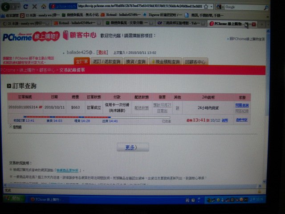285x214 pixels.
Task: Click the browser reload button
Action: tap(26, 7)
